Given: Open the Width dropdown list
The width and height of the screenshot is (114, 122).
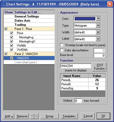Looking at the screenshot, I should click(98, 32).
